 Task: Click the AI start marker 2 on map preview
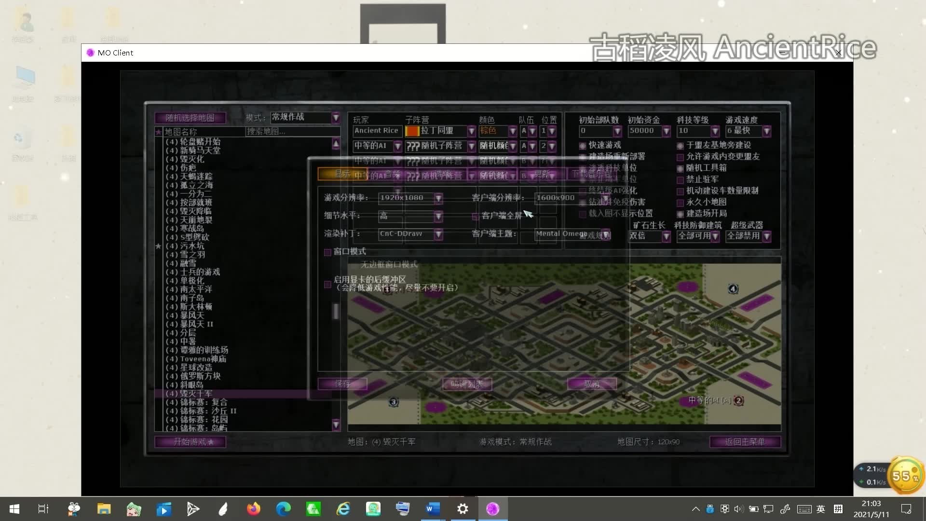pyautogui.click(x=738, y=400)
